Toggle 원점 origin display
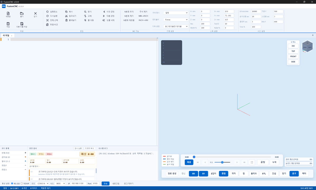 223,173
